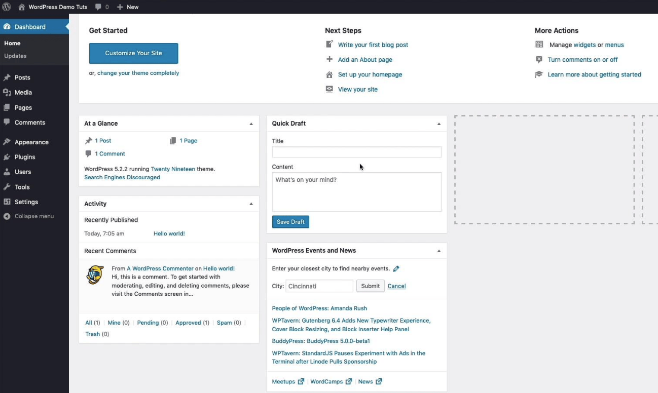The height and width of the screenshot is (393, 658).
Task: Open the change your theme completely link
Action: click(x=138, y=73)
